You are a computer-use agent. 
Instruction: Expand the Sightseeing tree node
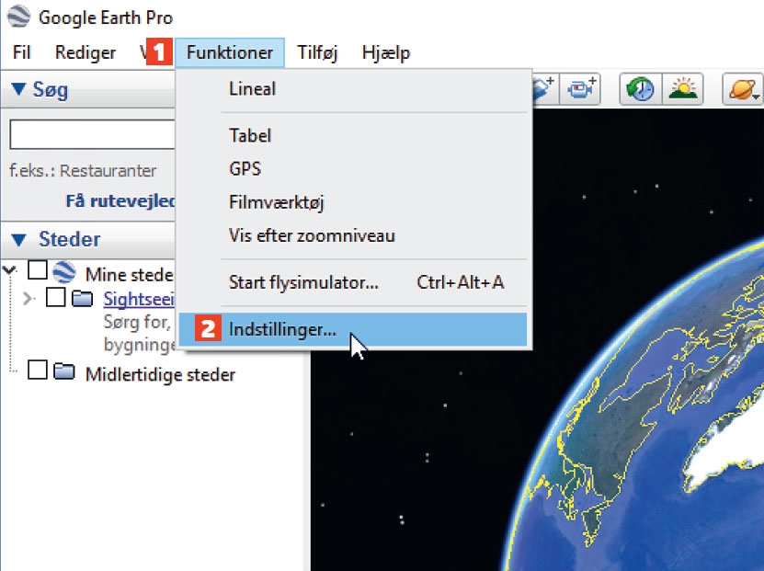coord(26,298)
